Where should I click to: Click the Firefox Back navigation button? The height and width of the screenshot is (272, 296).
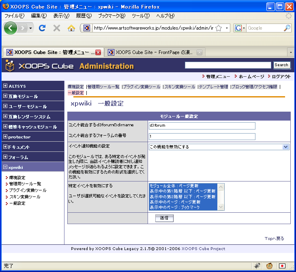(x=11, y=28)
